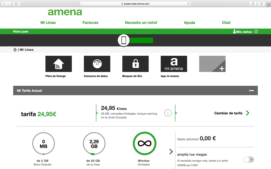
Task: Collapse the Mi Tarifa Actual section
Action: 251,91
